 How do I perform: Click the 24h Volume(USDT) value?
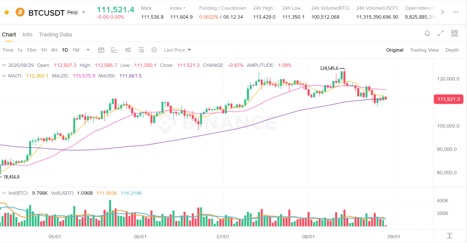point(377,17)
